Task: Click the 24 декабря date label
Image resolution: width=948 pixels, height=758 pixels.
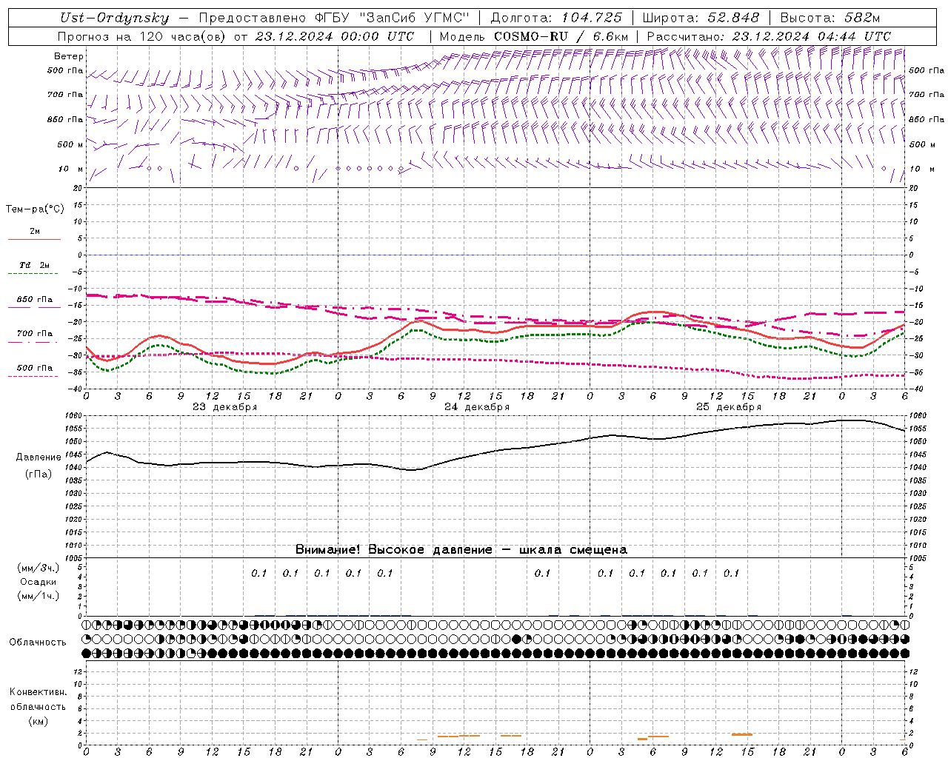Action: tap(476, 407)
